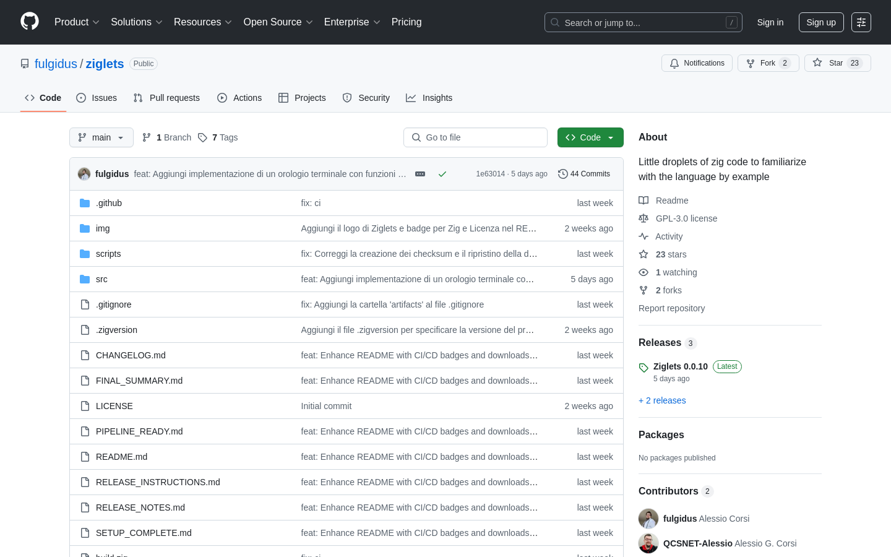Open QCSNET-Alessio contributor profile

click(x=698, y=543)
